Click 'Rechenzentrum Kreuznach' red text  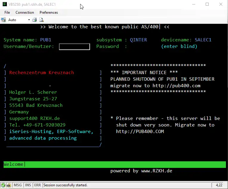[x=42, y=73]
